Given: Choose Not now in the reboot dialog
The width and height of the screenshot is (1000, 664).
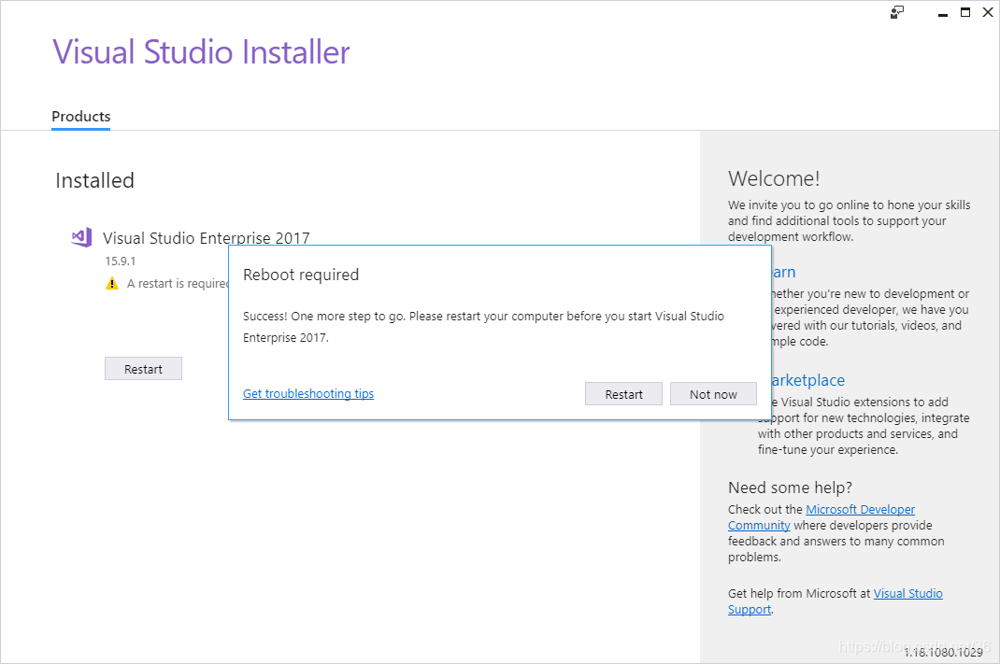Looking at the screenshot, I should [713, 394].
